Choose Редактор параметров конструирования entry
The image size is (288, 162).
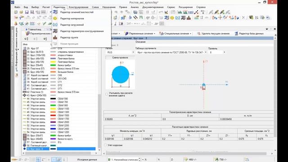82,31
